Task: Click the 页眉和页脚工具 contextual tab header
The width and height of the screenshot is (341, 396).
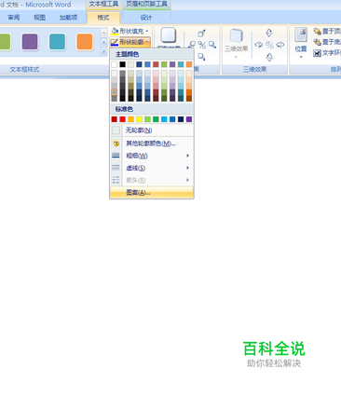Action: pos(146,5)
